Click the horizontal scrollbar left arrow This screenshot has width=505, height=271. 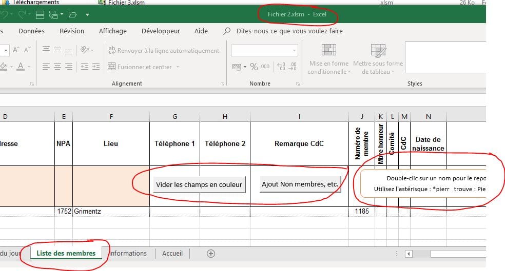point(409,254)
